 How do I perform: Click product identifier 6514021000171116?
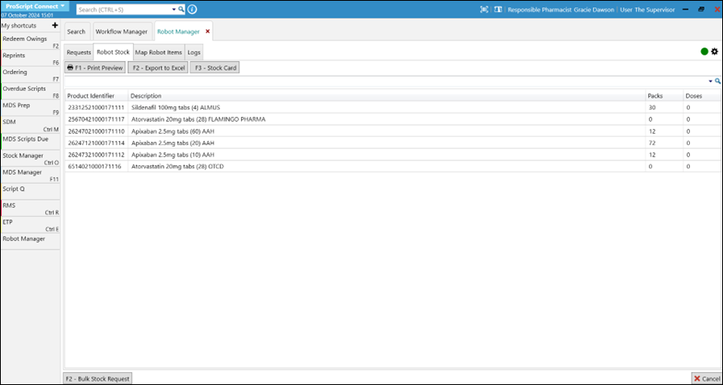94,166
